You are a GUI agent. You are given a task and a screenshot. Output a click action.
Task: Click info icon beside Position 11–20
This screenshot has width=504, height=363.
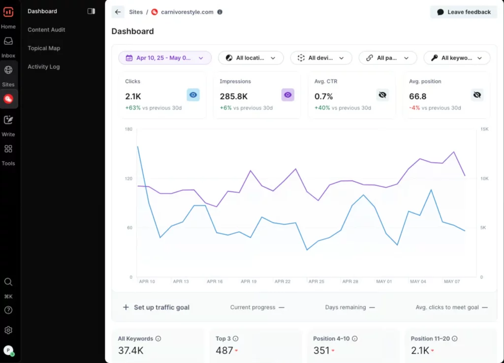point(454,338)
